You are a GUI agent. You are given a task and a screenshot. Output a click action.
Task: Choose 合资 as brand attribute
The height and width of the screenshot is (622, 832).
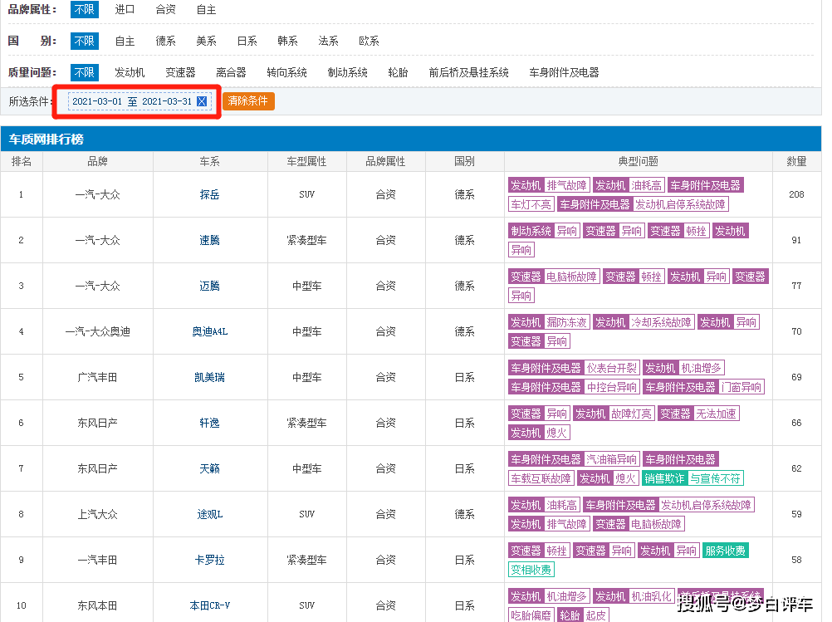tap(165, 10)
